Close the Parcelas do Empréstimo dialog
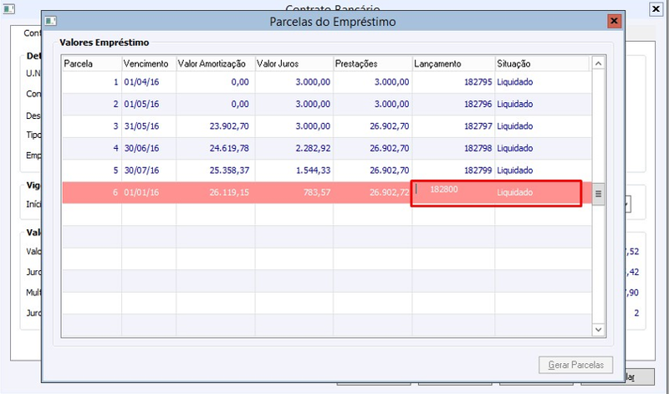Screen dimensions: 669x394 click(x=614, y=21)
